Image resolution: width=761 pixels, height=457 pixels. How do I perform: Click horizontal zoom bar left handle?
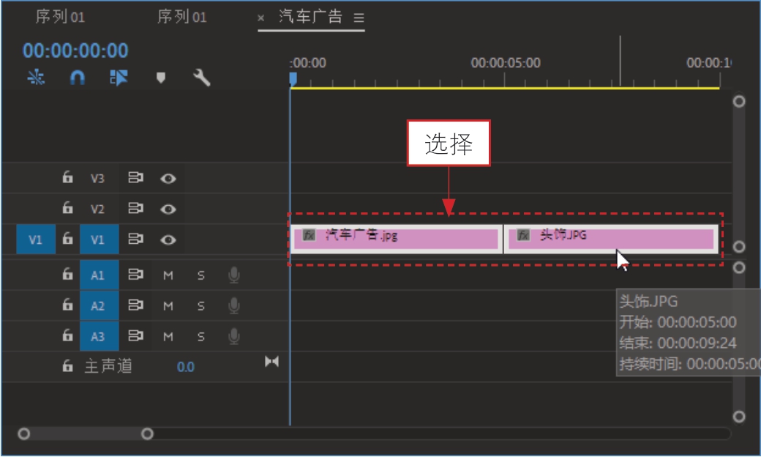point(23,434)
